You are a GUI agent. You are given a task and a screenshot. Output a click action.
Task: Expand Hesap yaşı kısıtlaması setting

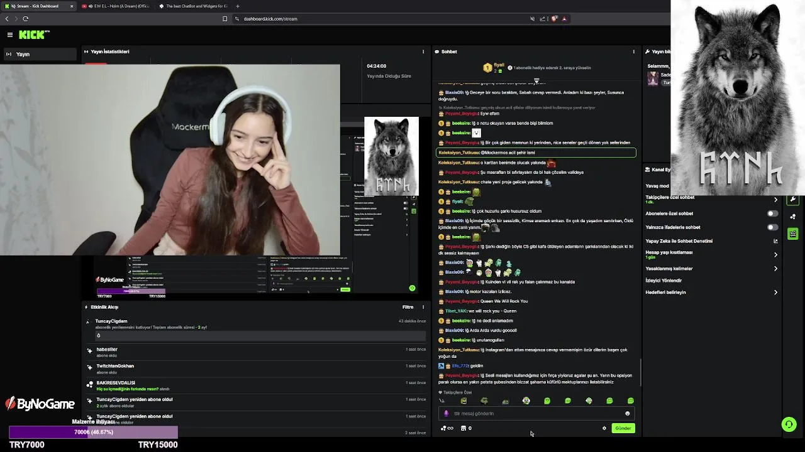point(712,254)
